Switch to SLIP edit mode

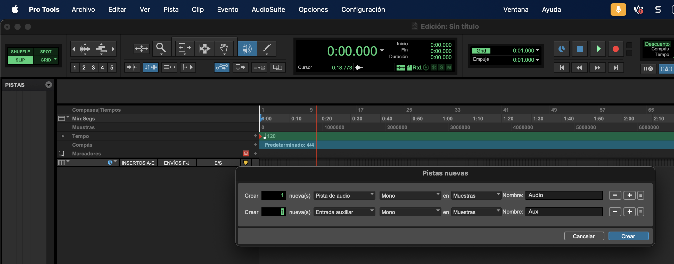point(20,60)
